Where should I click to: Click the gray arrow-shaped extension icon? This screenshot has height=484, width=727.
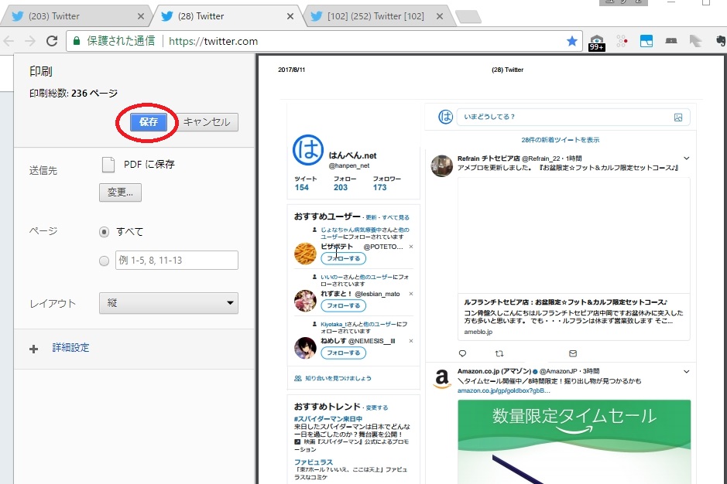(695, 41)
